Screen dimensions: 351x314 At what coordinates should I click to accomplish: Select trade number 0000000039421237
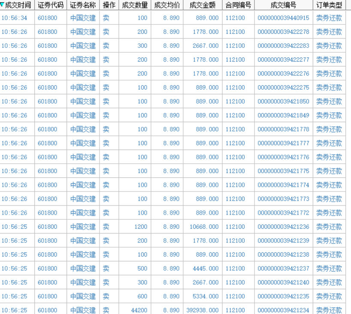(283, 269)
